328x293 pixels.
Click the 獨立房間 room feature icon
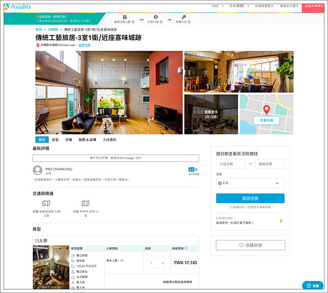click(x=73, y=256)
